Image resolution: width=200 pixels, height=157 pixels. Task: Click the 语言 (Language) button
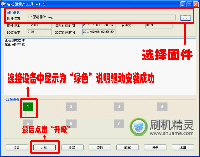click(17, 147)
